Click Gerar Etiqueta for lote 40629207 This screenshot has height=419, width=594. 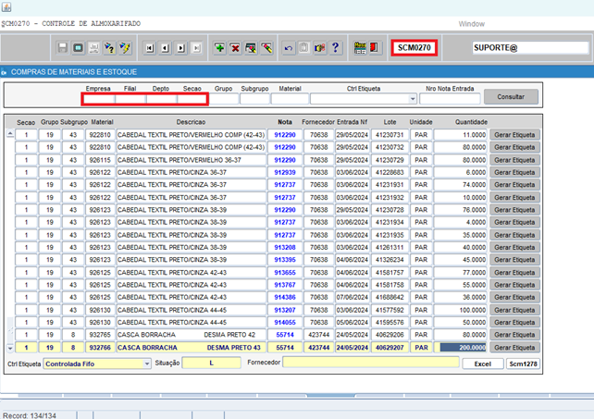pyautogui.click(x=514, y=348)
